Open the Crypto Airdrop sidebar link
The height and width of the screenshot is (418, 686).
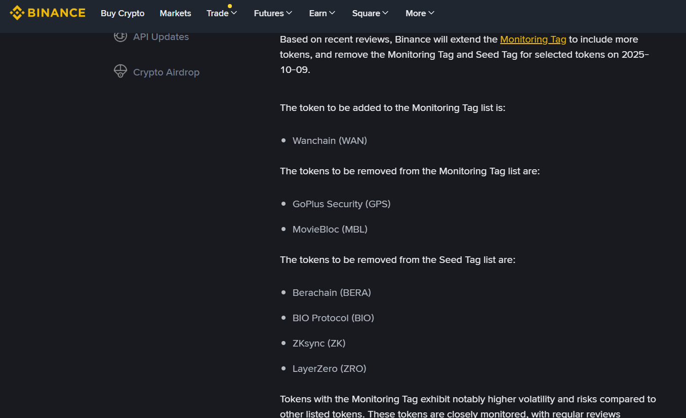click(166, 72)
